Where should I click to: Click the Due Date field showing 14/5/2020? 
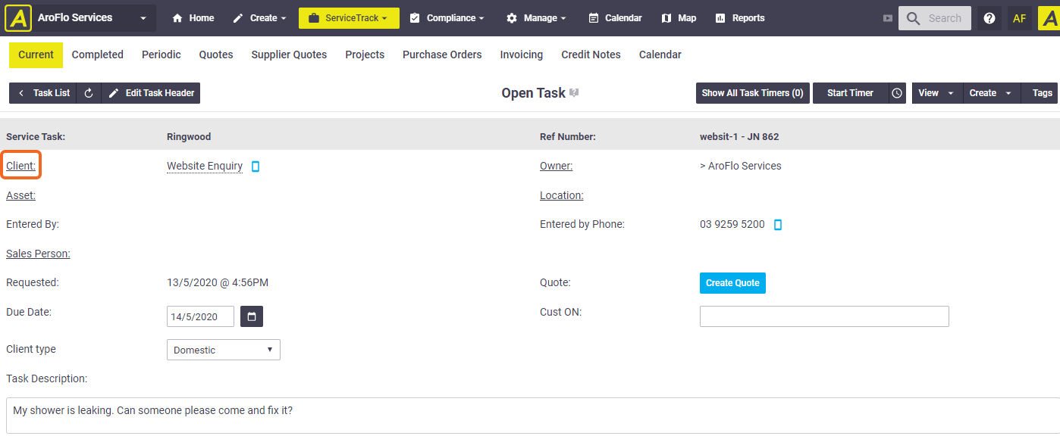coord(200,316)
